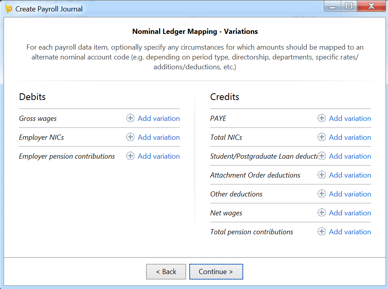Choose Add variation link for Net wages
The image size is (388, 289).
pos(350,213)
